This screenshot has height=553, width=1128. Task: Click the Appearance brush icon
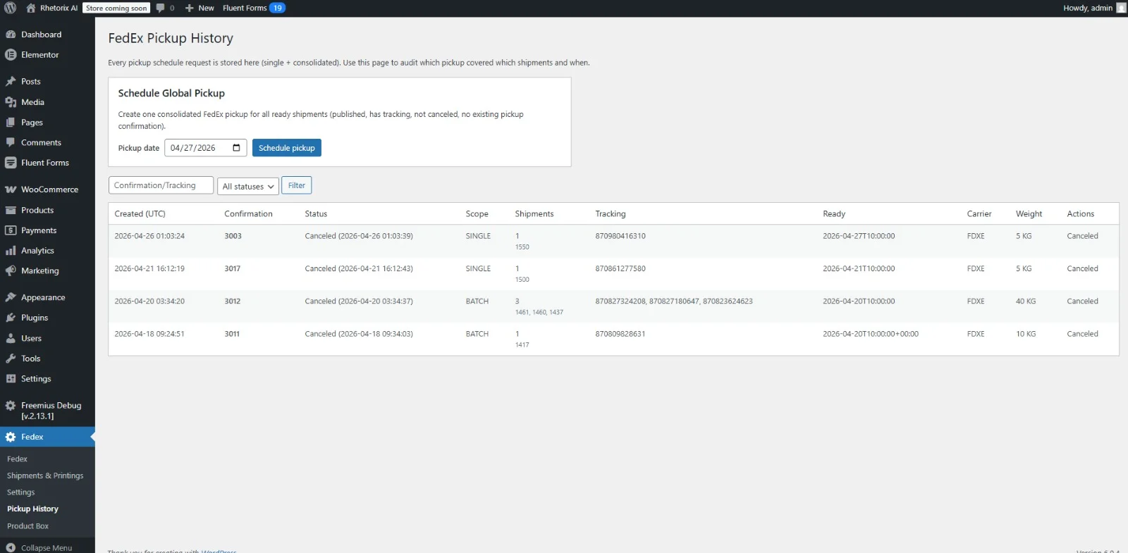(x=11, y=297)
